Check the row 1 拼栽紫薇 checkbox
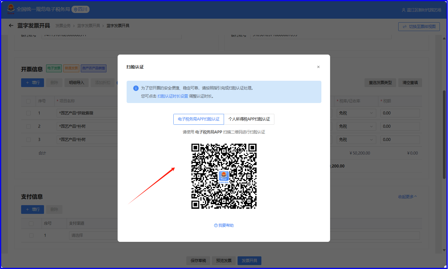Screen dimensions: 448x269 click(x=28, y=113)
